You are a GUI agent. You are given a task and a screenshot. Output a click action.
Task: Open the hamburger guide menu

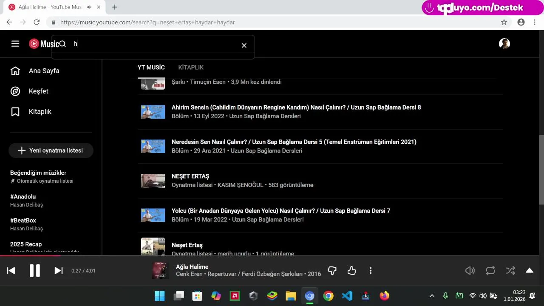click(x=15, y=44)
